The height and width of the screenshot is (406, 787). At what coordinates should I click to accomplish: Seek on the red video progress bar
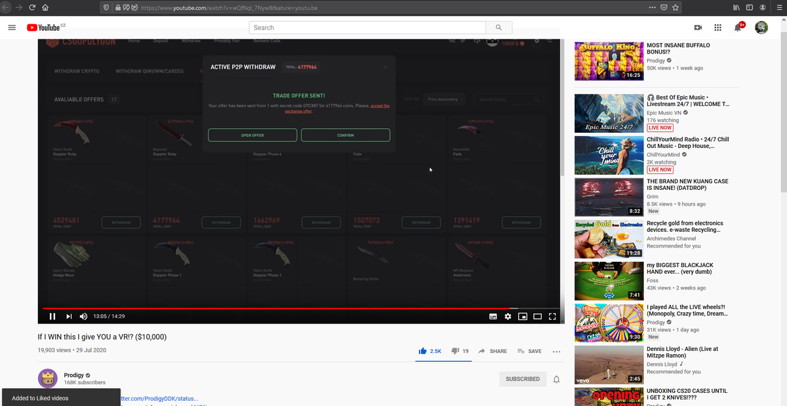(x=301, y=308)
